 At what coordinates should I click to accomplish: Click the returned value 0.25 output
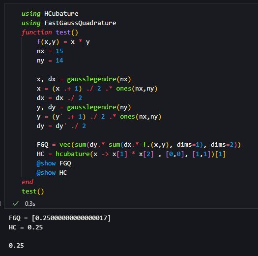[x=16, y=246]
